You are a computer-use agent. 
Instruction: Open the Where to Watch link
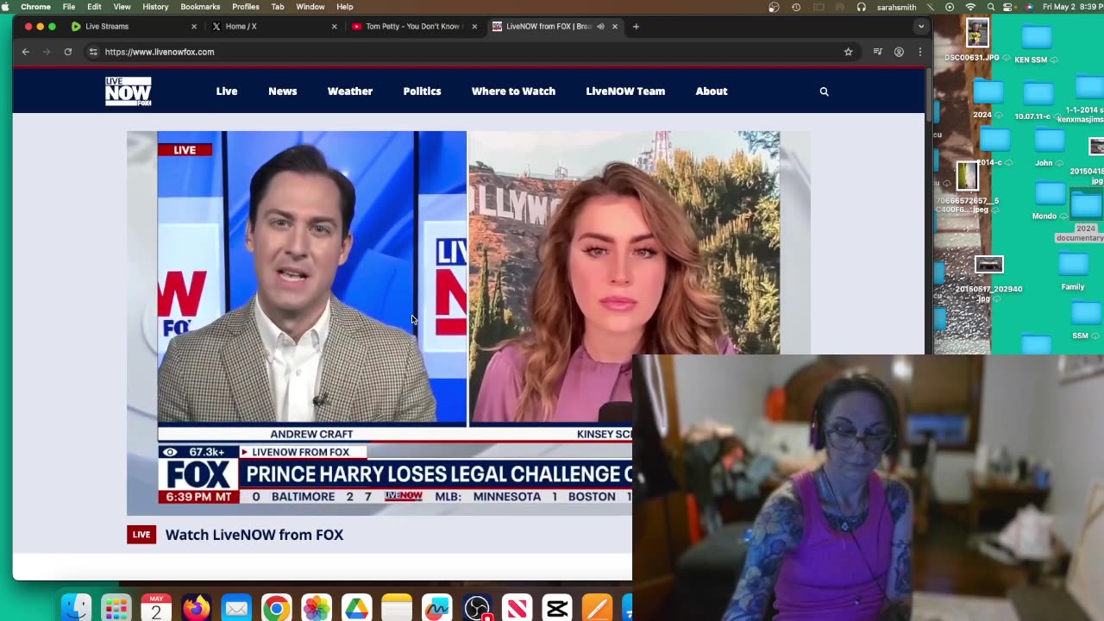[x=513, y=91]
